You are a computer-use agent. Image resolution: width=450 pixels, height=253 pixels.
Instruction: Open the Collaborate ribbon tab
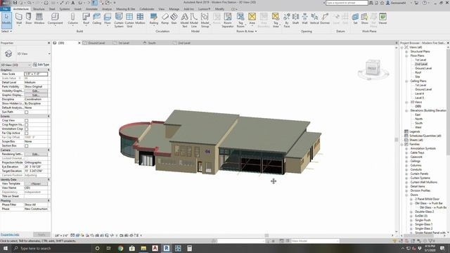click(x=147, y=9)
